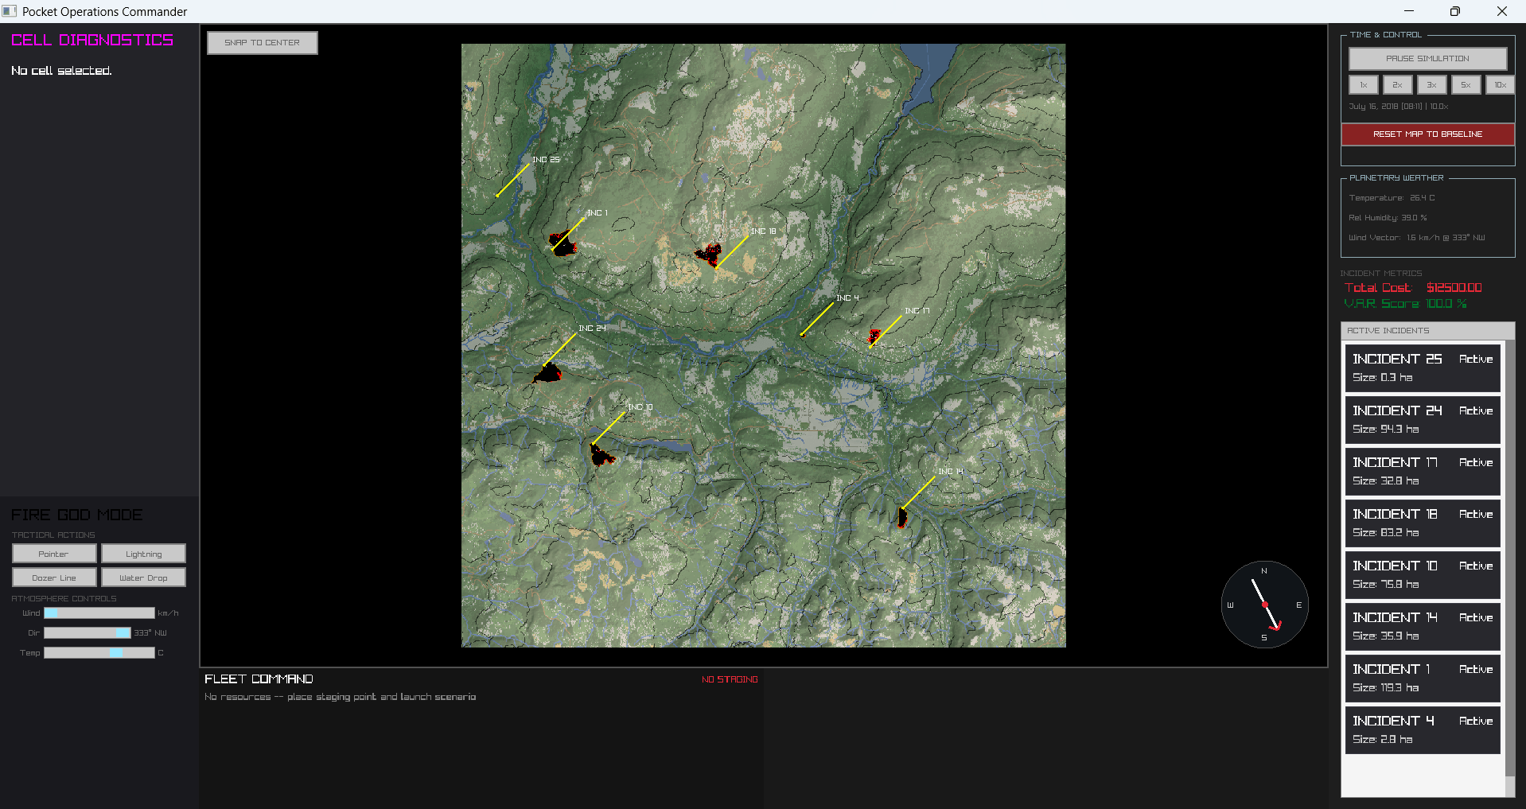Set simulation speed to 1x
This screenshot has height=809, width=1526.
coord(1364,85)
